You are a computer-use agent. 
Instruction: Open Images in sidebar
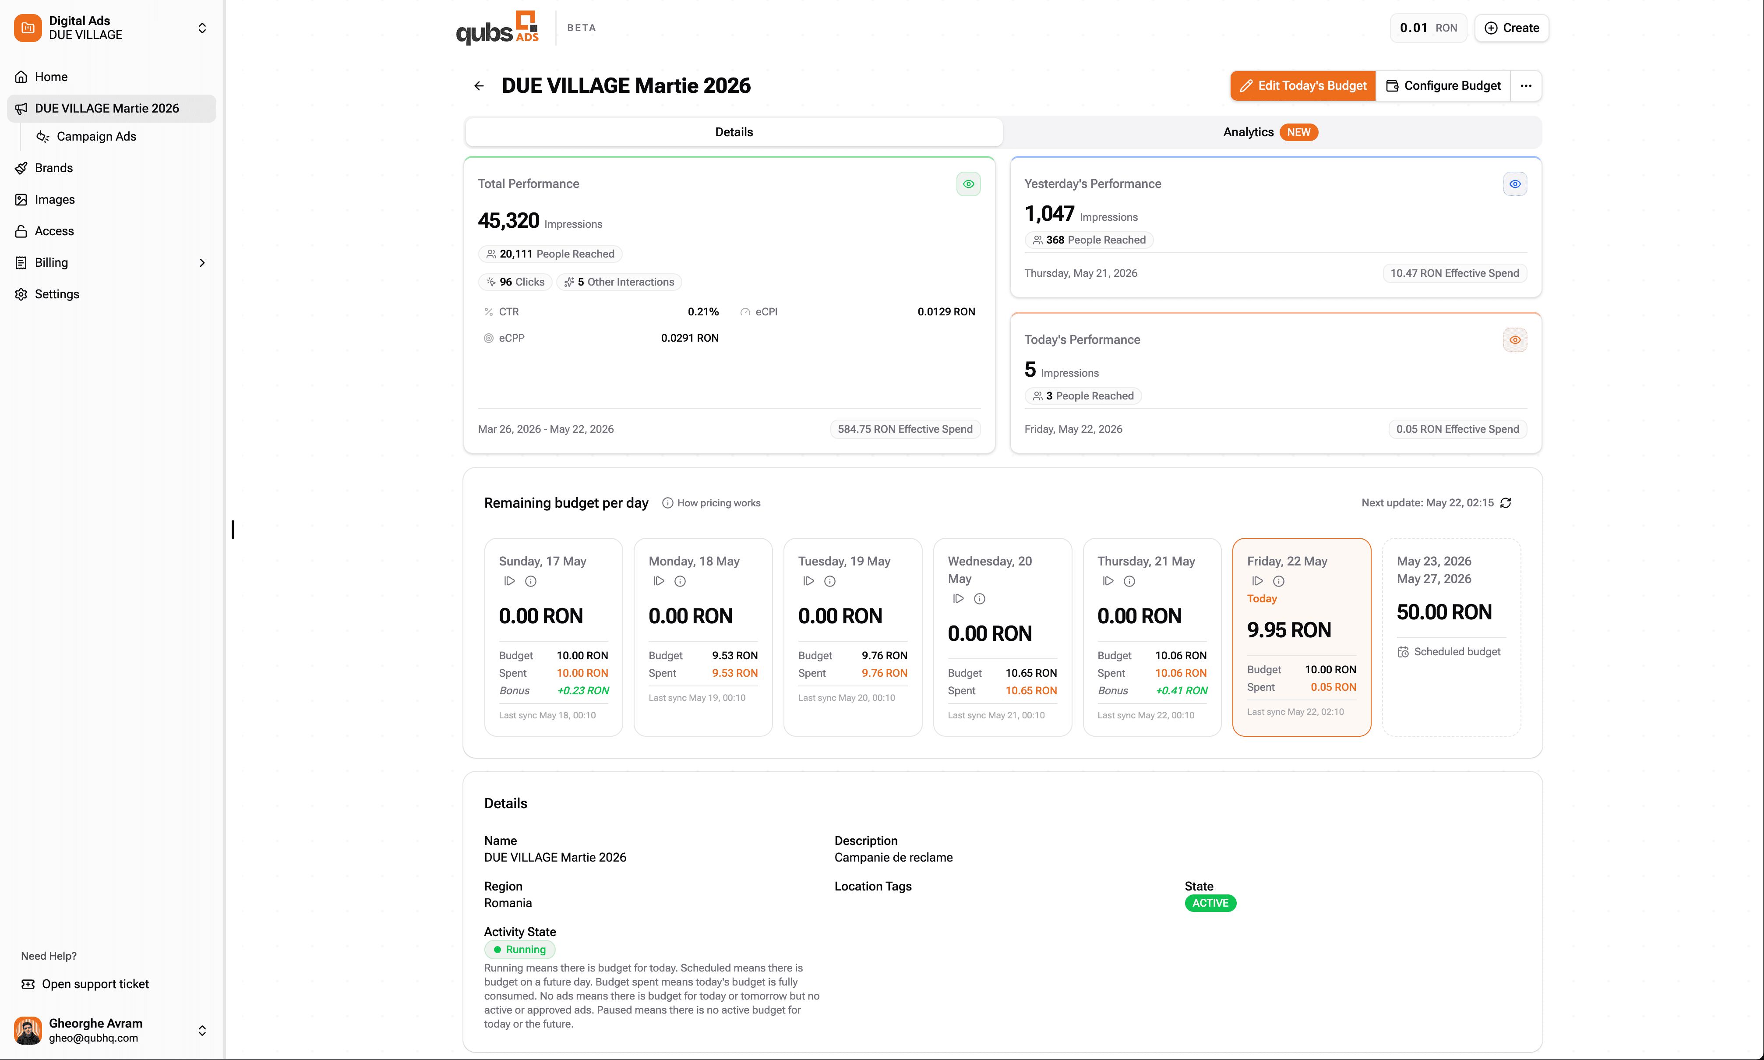coord(111,199)
